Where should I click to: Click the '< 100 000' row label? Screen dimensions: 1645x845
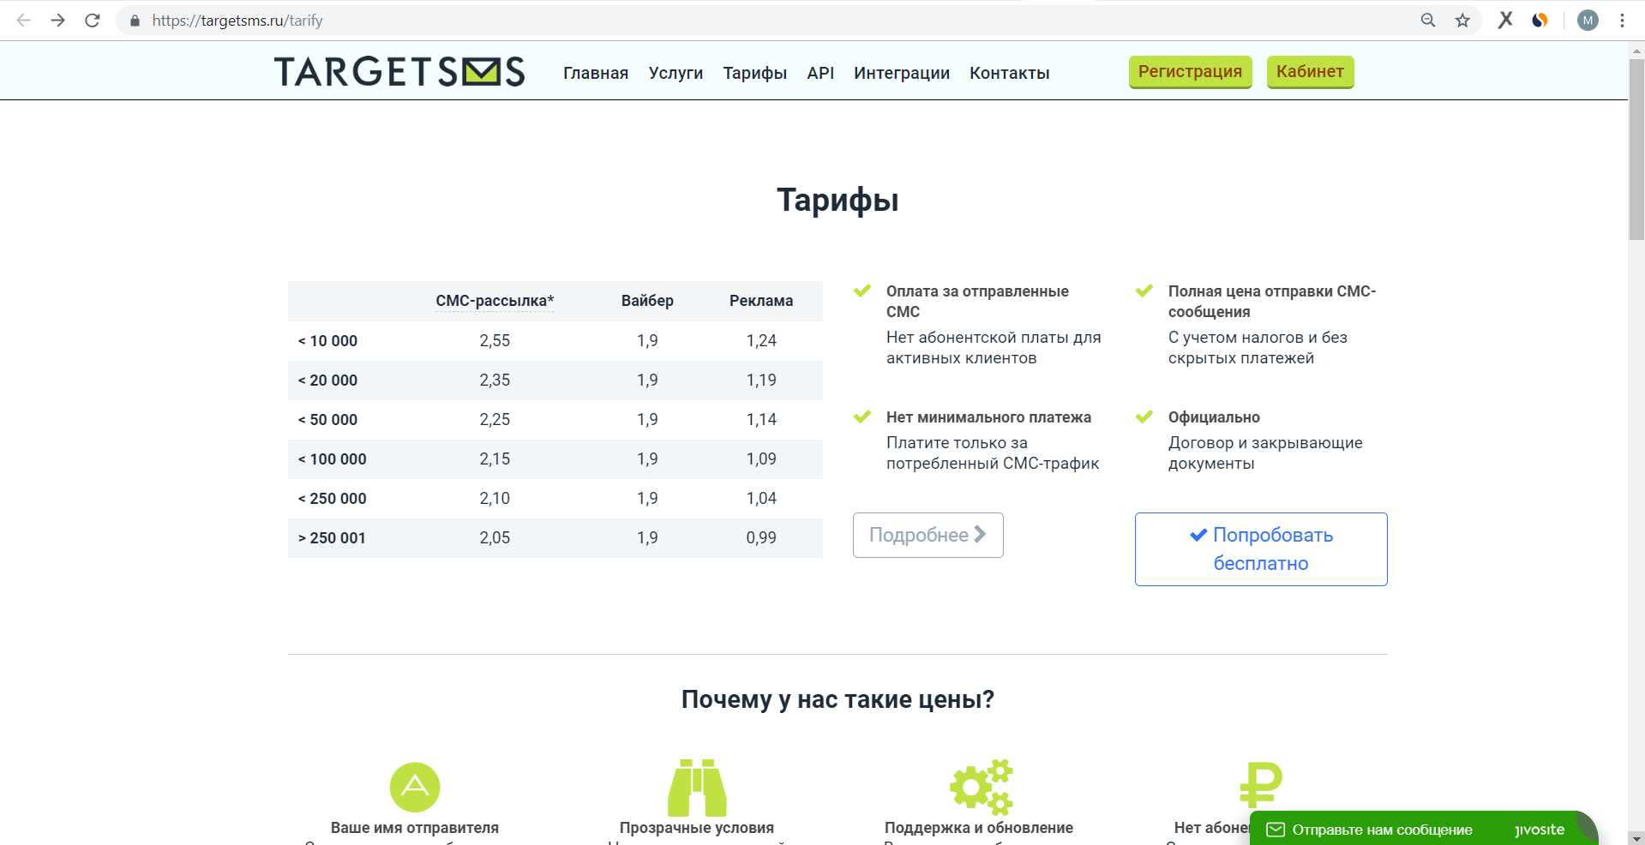pos(332,459)
